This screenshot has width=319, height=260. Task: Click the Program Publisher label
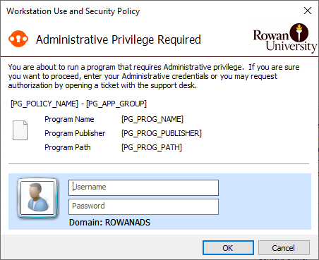click(75, 133)
